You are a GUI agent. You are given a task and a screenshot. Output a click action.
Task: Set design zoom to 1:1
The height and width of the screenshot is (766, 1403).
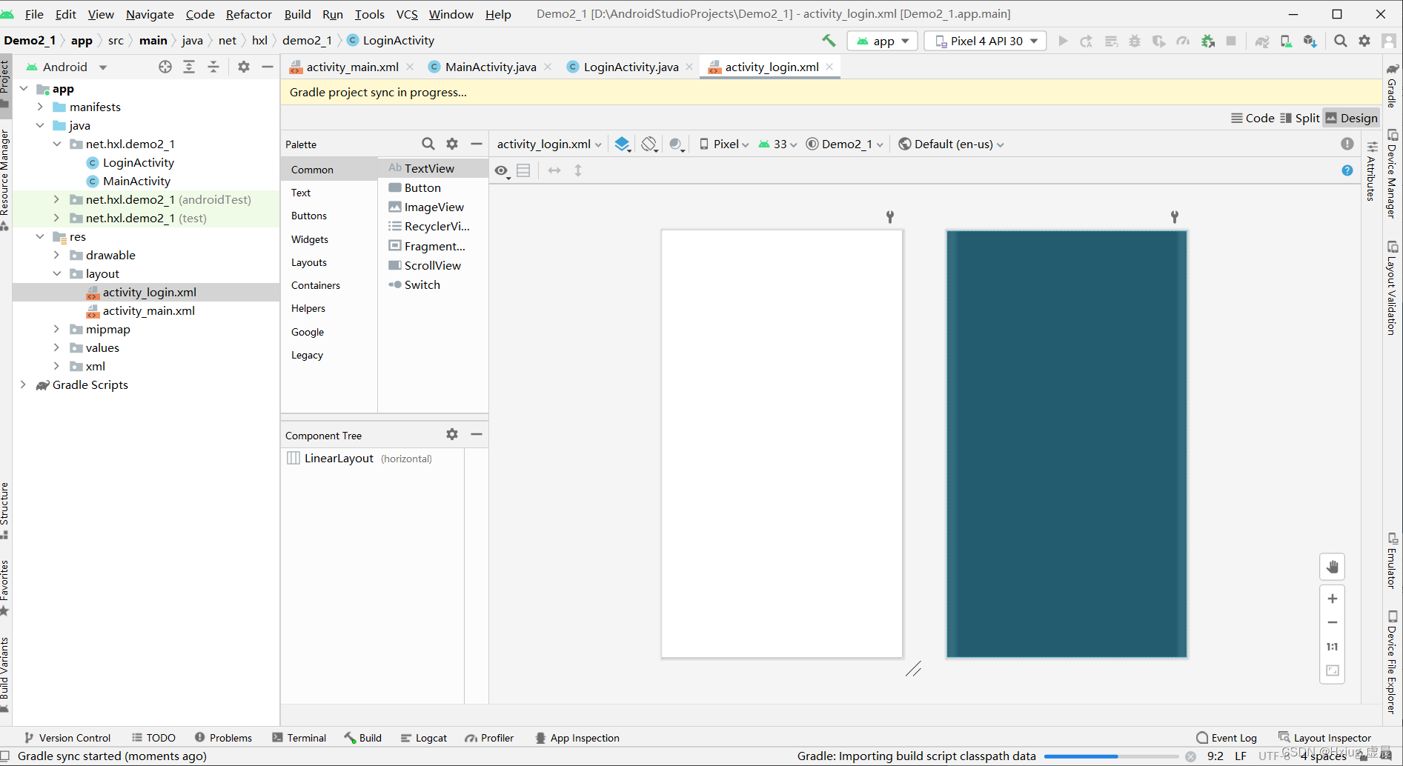click(1333, 647)
